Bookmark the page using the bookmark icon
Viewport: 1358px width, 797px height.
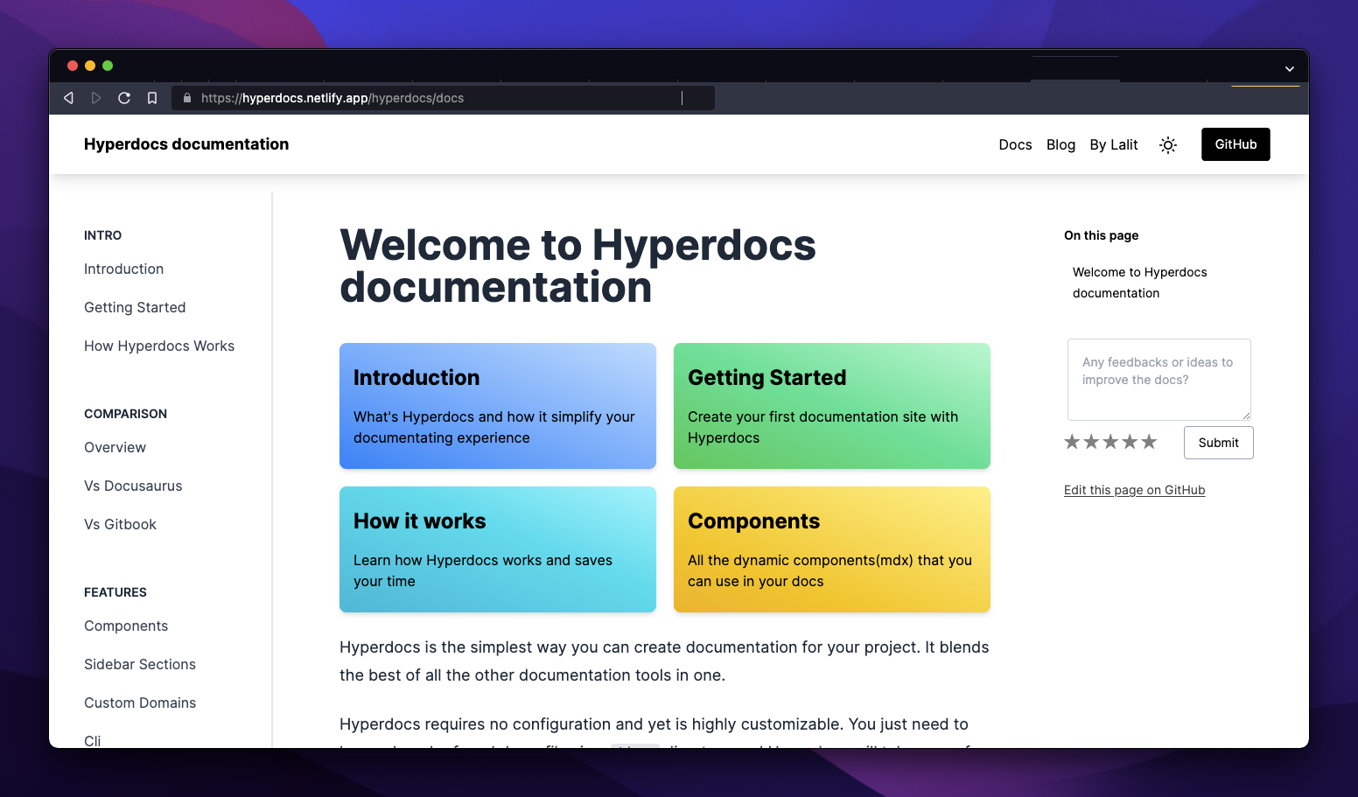[x=152, y=98]
